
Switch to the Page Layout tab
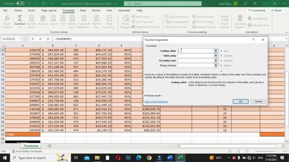pos(49,10)
